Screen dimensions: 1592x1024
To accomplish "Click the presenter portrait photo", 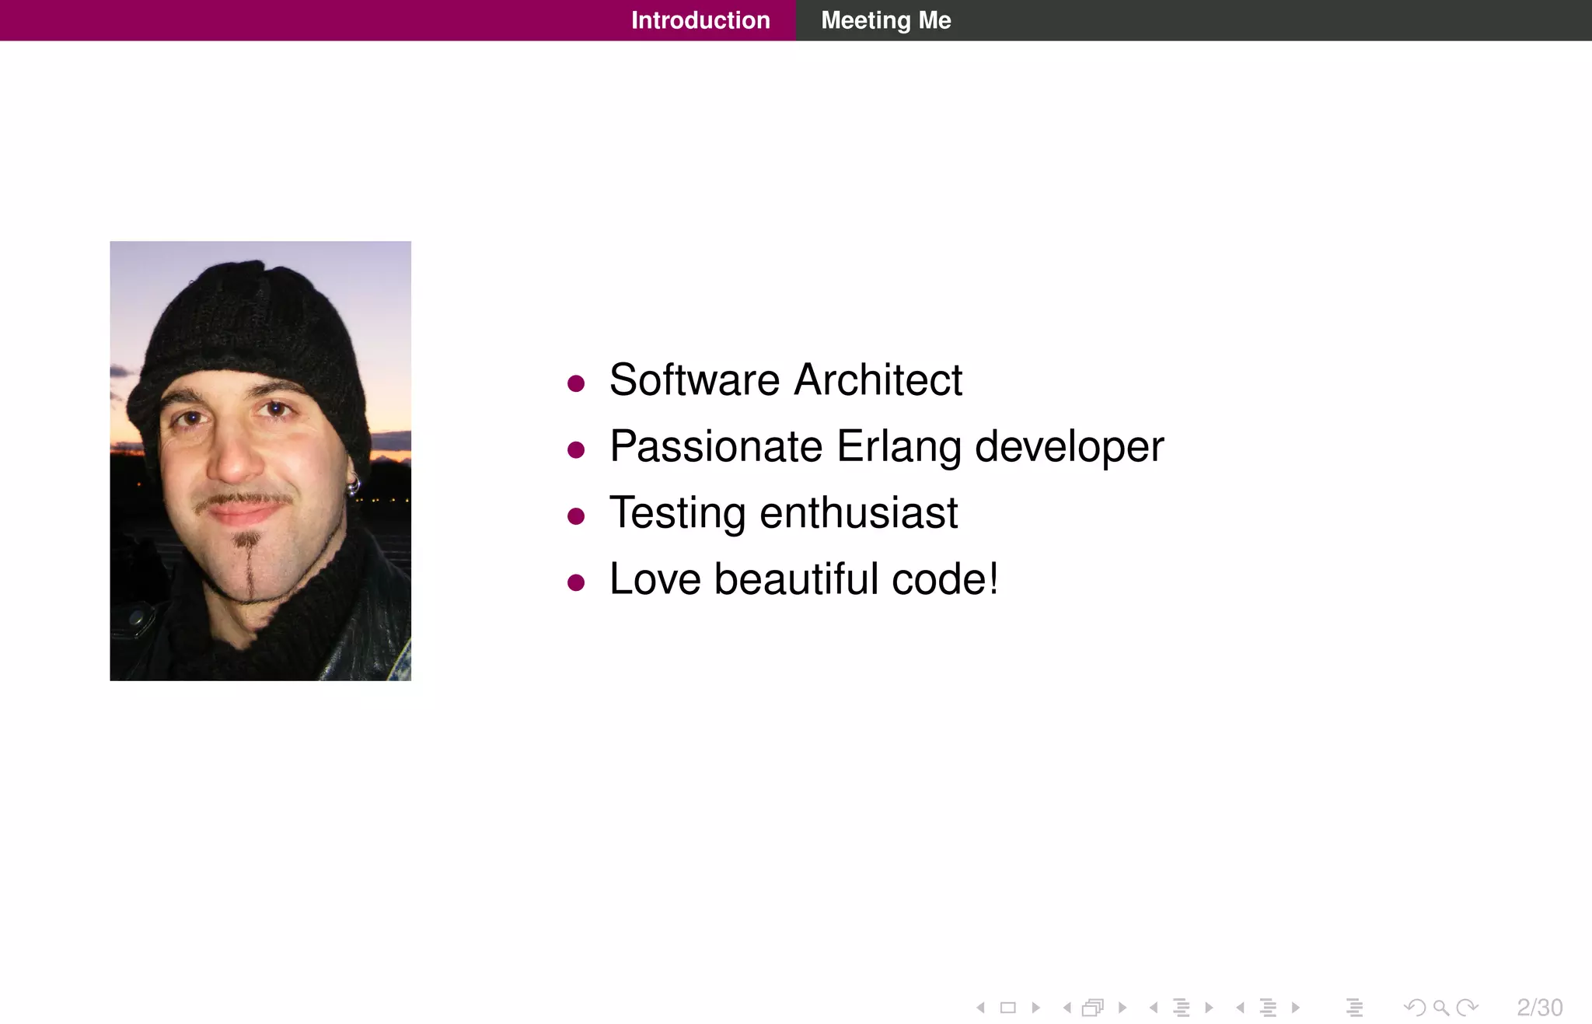I will [x=260, y=460].
